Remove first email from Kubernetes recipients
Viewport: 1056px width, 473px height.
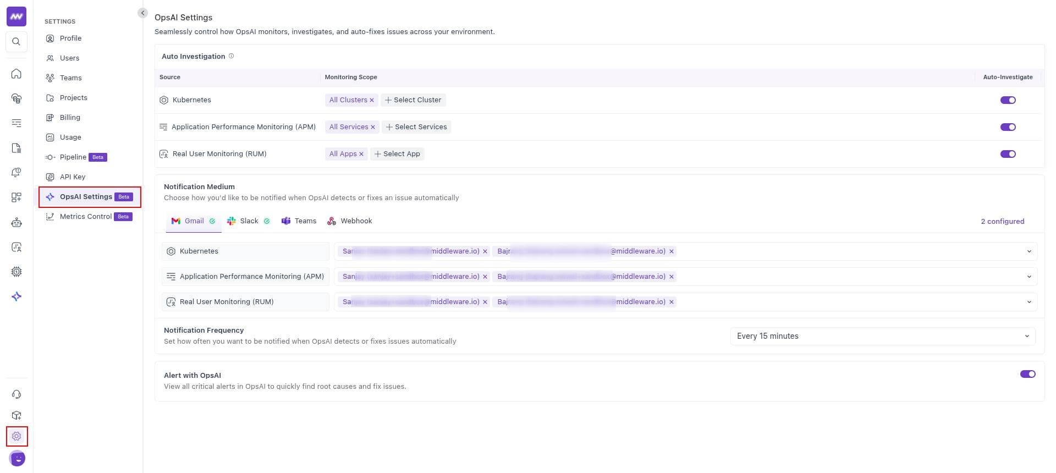coord(485,251)
